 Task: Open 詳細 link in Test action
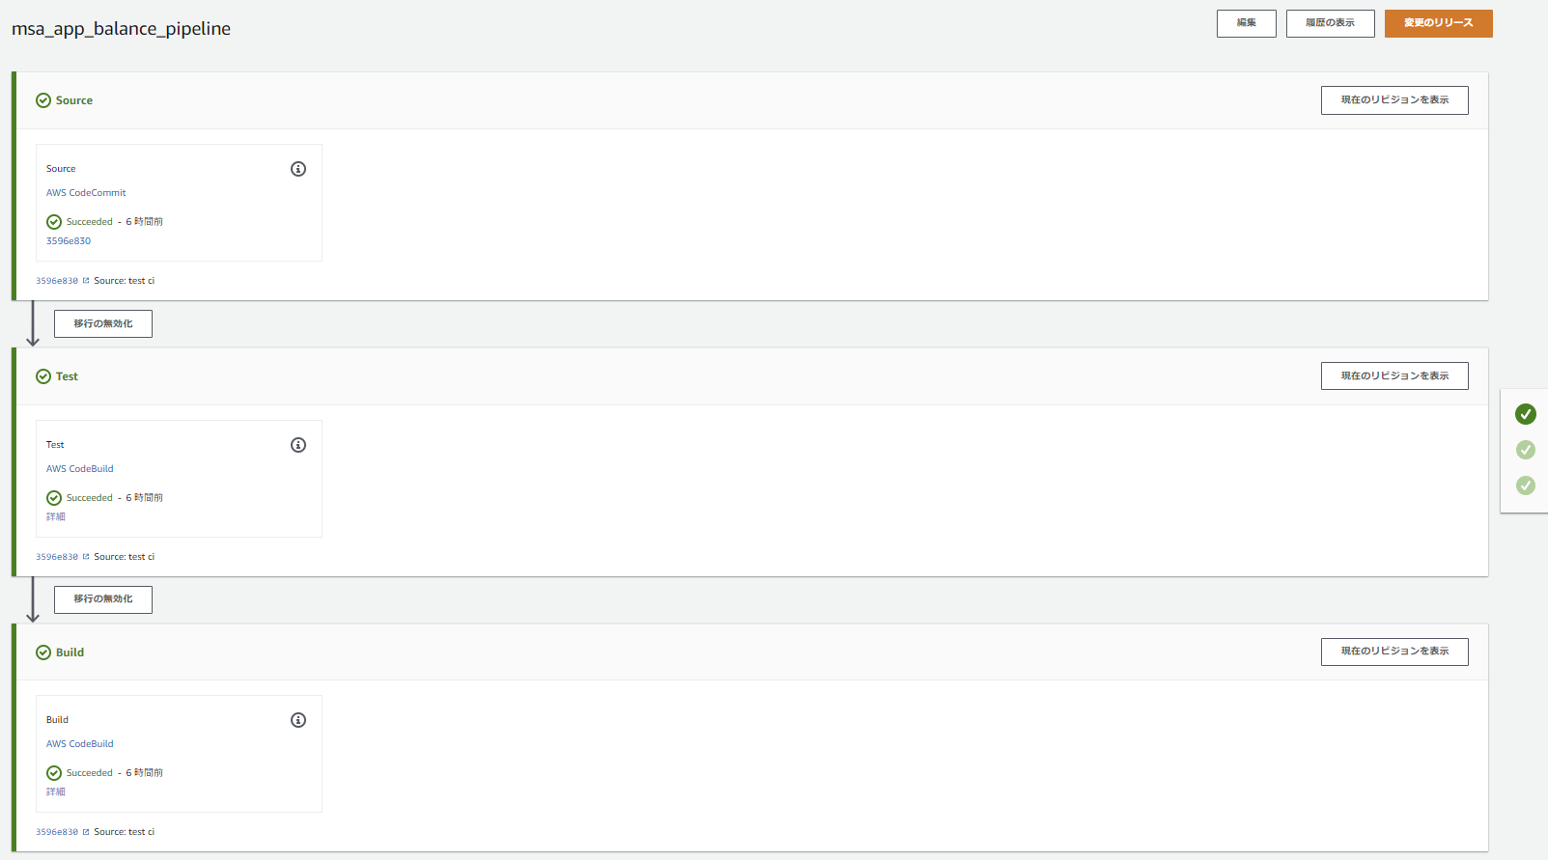(56, 517)
